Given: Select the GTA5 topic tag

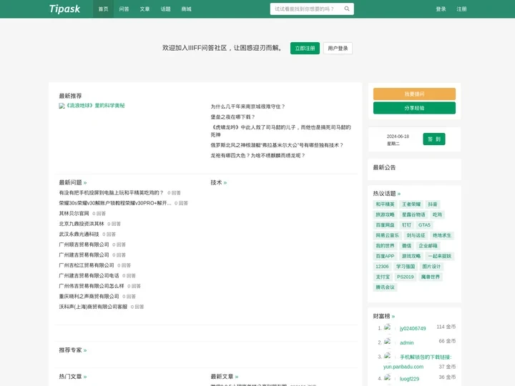Looking at the screenshot, I should click(424, 225).
